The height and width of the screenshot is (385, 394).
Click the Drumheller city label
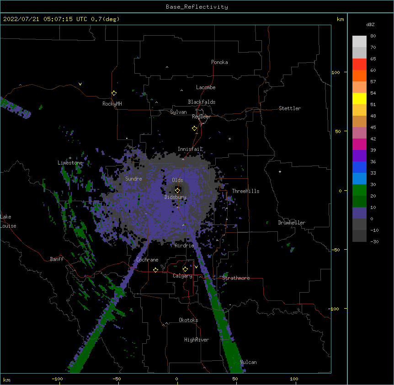(x=292, y=223)
